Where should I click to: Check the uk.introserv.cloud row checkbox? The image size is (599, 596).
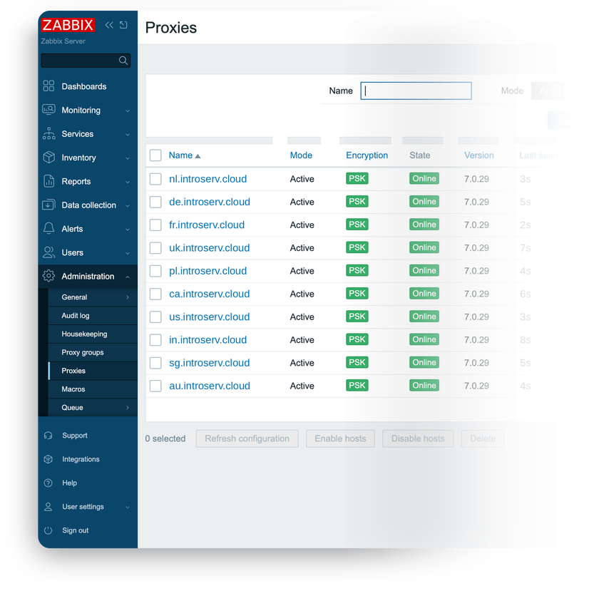tap(155, 248)
